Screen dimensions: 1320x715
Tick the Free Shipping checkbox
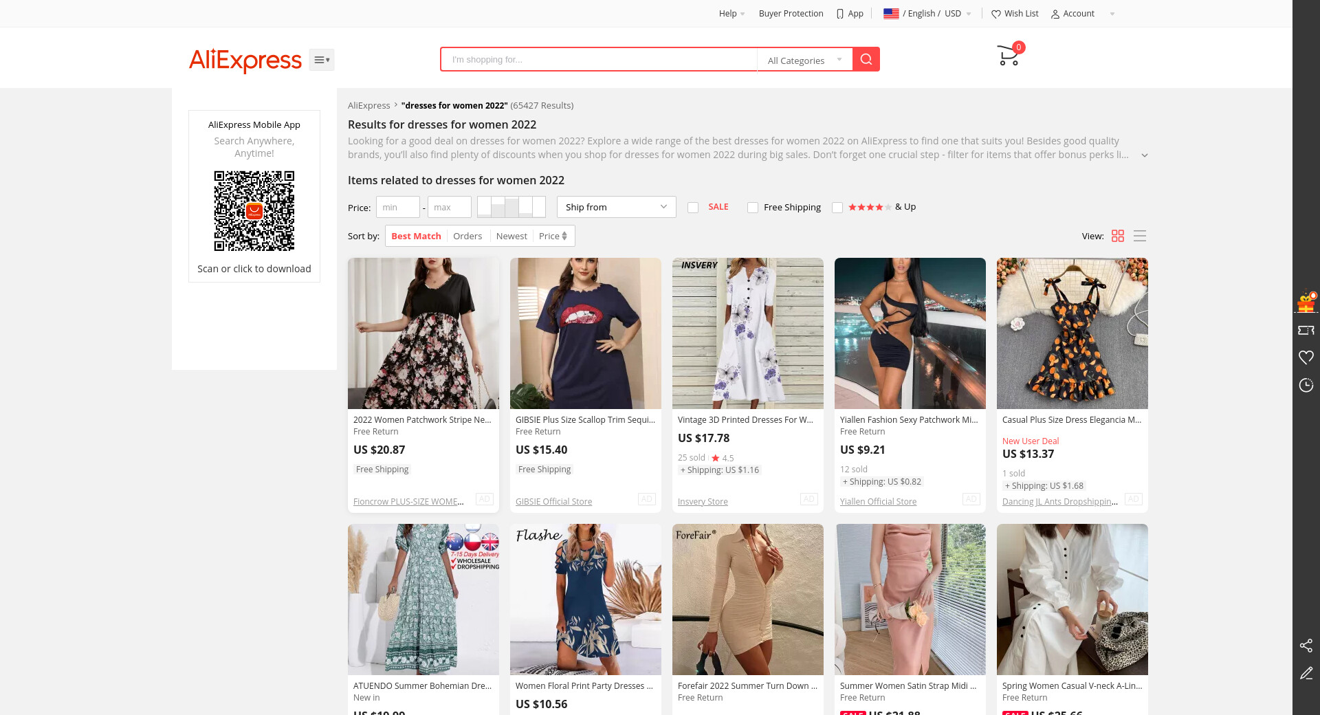[x=753, y=208]
